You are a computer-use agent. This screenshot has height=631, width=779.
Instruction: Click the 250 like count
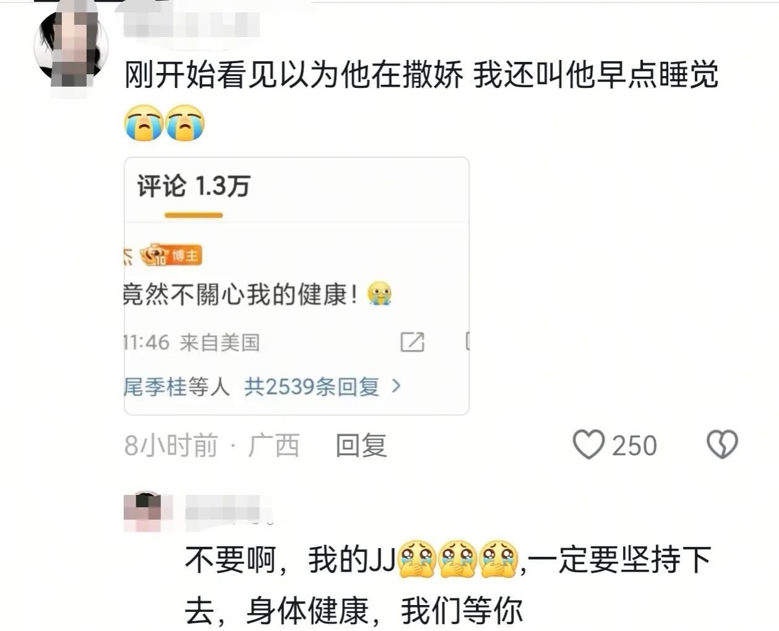634,445
